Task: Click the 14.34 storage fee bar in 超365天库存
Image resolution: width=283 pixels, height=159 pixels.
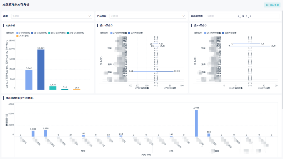Action: pyautogui.click(x=260, y=46)
